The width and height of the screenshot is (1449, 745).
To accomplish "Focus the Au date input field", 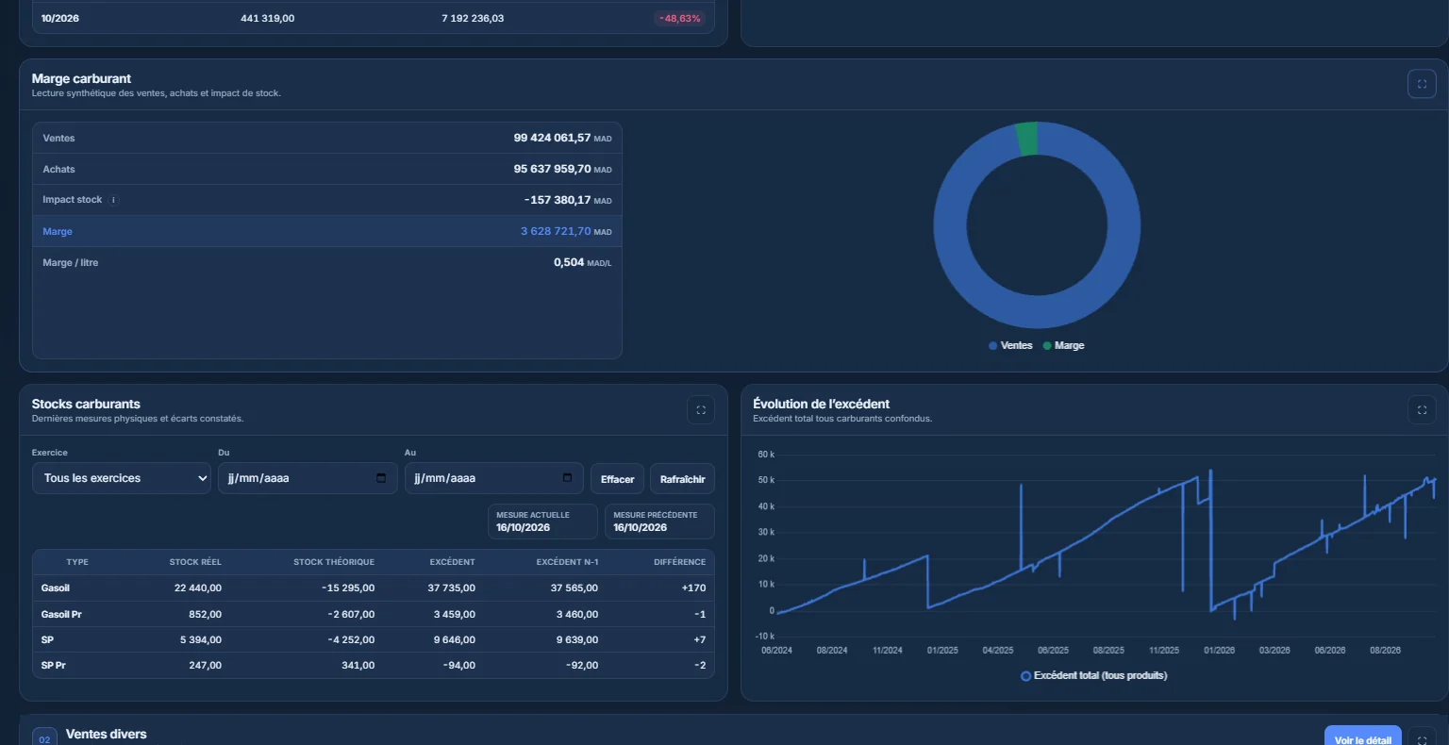I will click(x=494, y=478).
